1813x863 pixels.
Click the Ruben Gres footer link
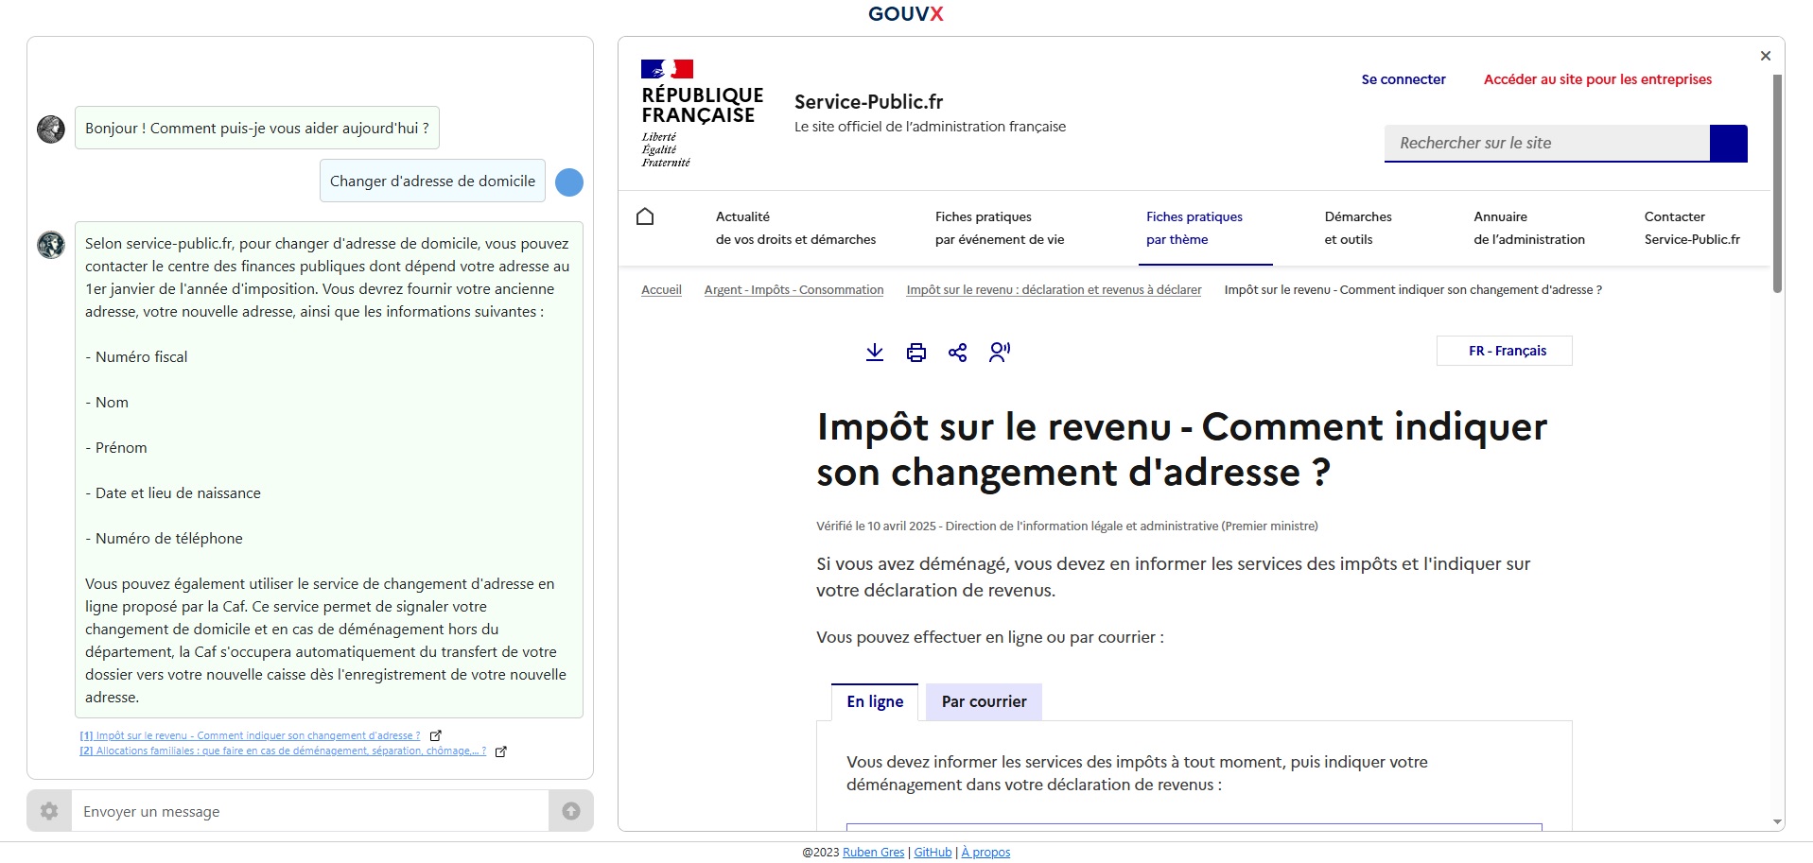pyautogui.click(x=873, y=853)
